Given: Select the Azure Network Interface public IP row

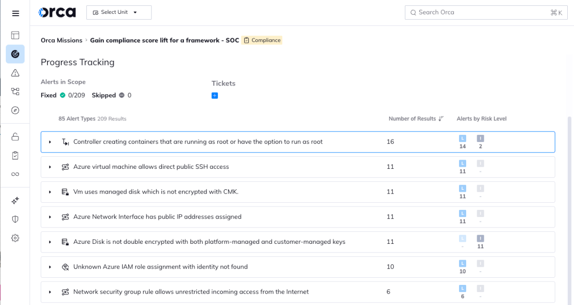Looking at the screenshot, I should 157,217.
